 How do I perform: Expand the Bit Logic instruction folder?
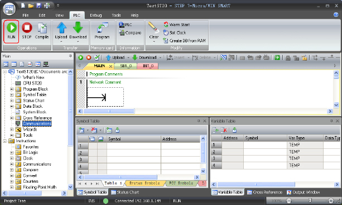click(x=12, y=153)
